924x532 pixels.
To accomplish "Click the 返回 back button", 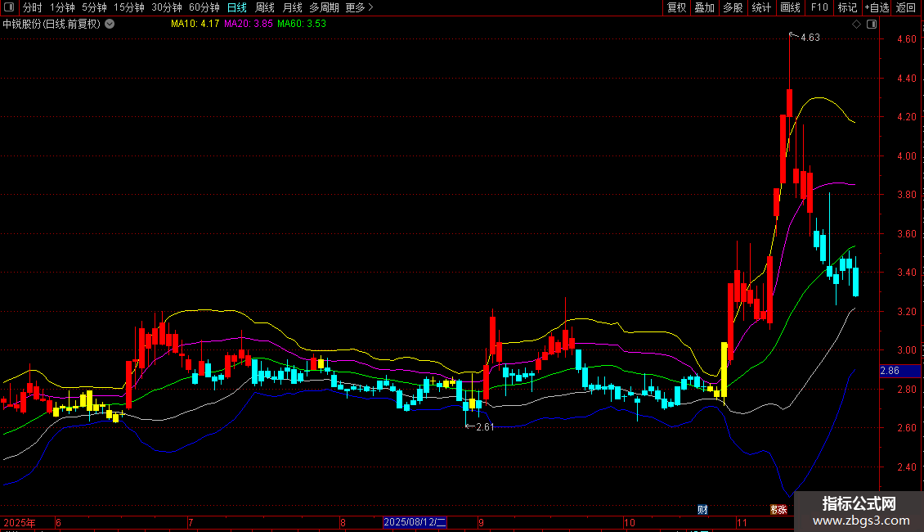I will point(906,7).
